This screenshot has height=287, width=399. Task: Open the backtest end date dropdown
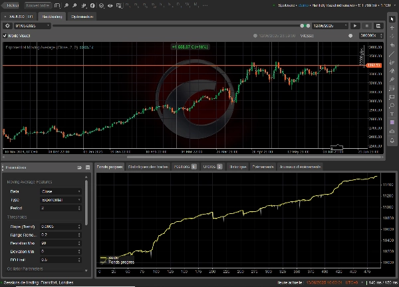click(x=330, y=26)
